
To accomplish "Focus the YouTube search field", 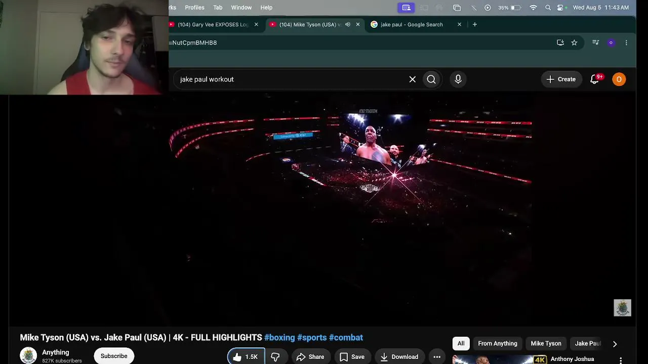I will [291, 79].
